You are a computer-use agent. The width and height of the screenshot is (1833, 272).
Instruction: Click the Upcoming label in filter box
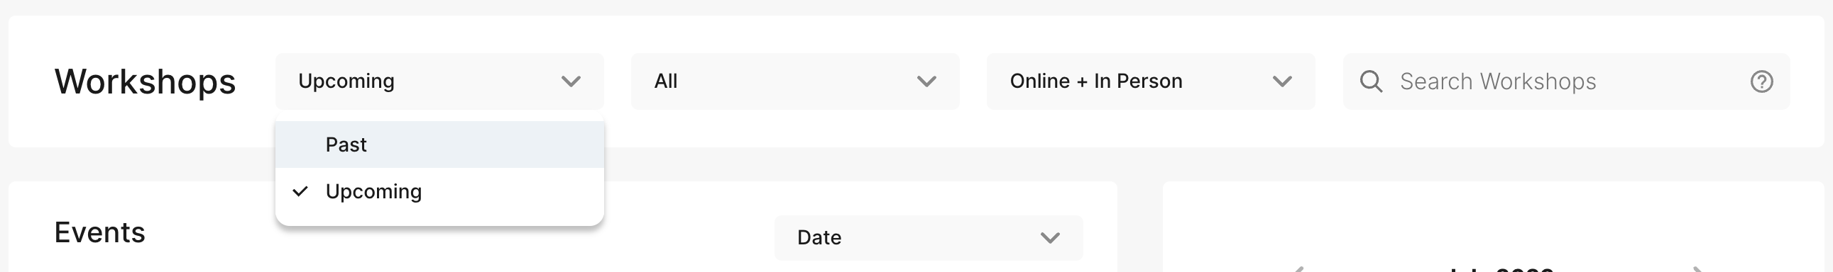coord(346,81)
